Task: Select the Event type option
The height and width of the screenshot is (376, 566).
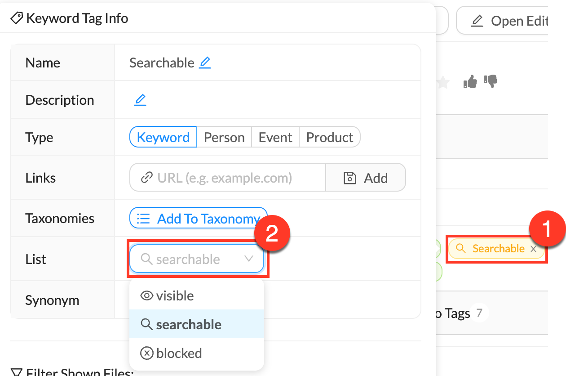Action: click(275, 137)
